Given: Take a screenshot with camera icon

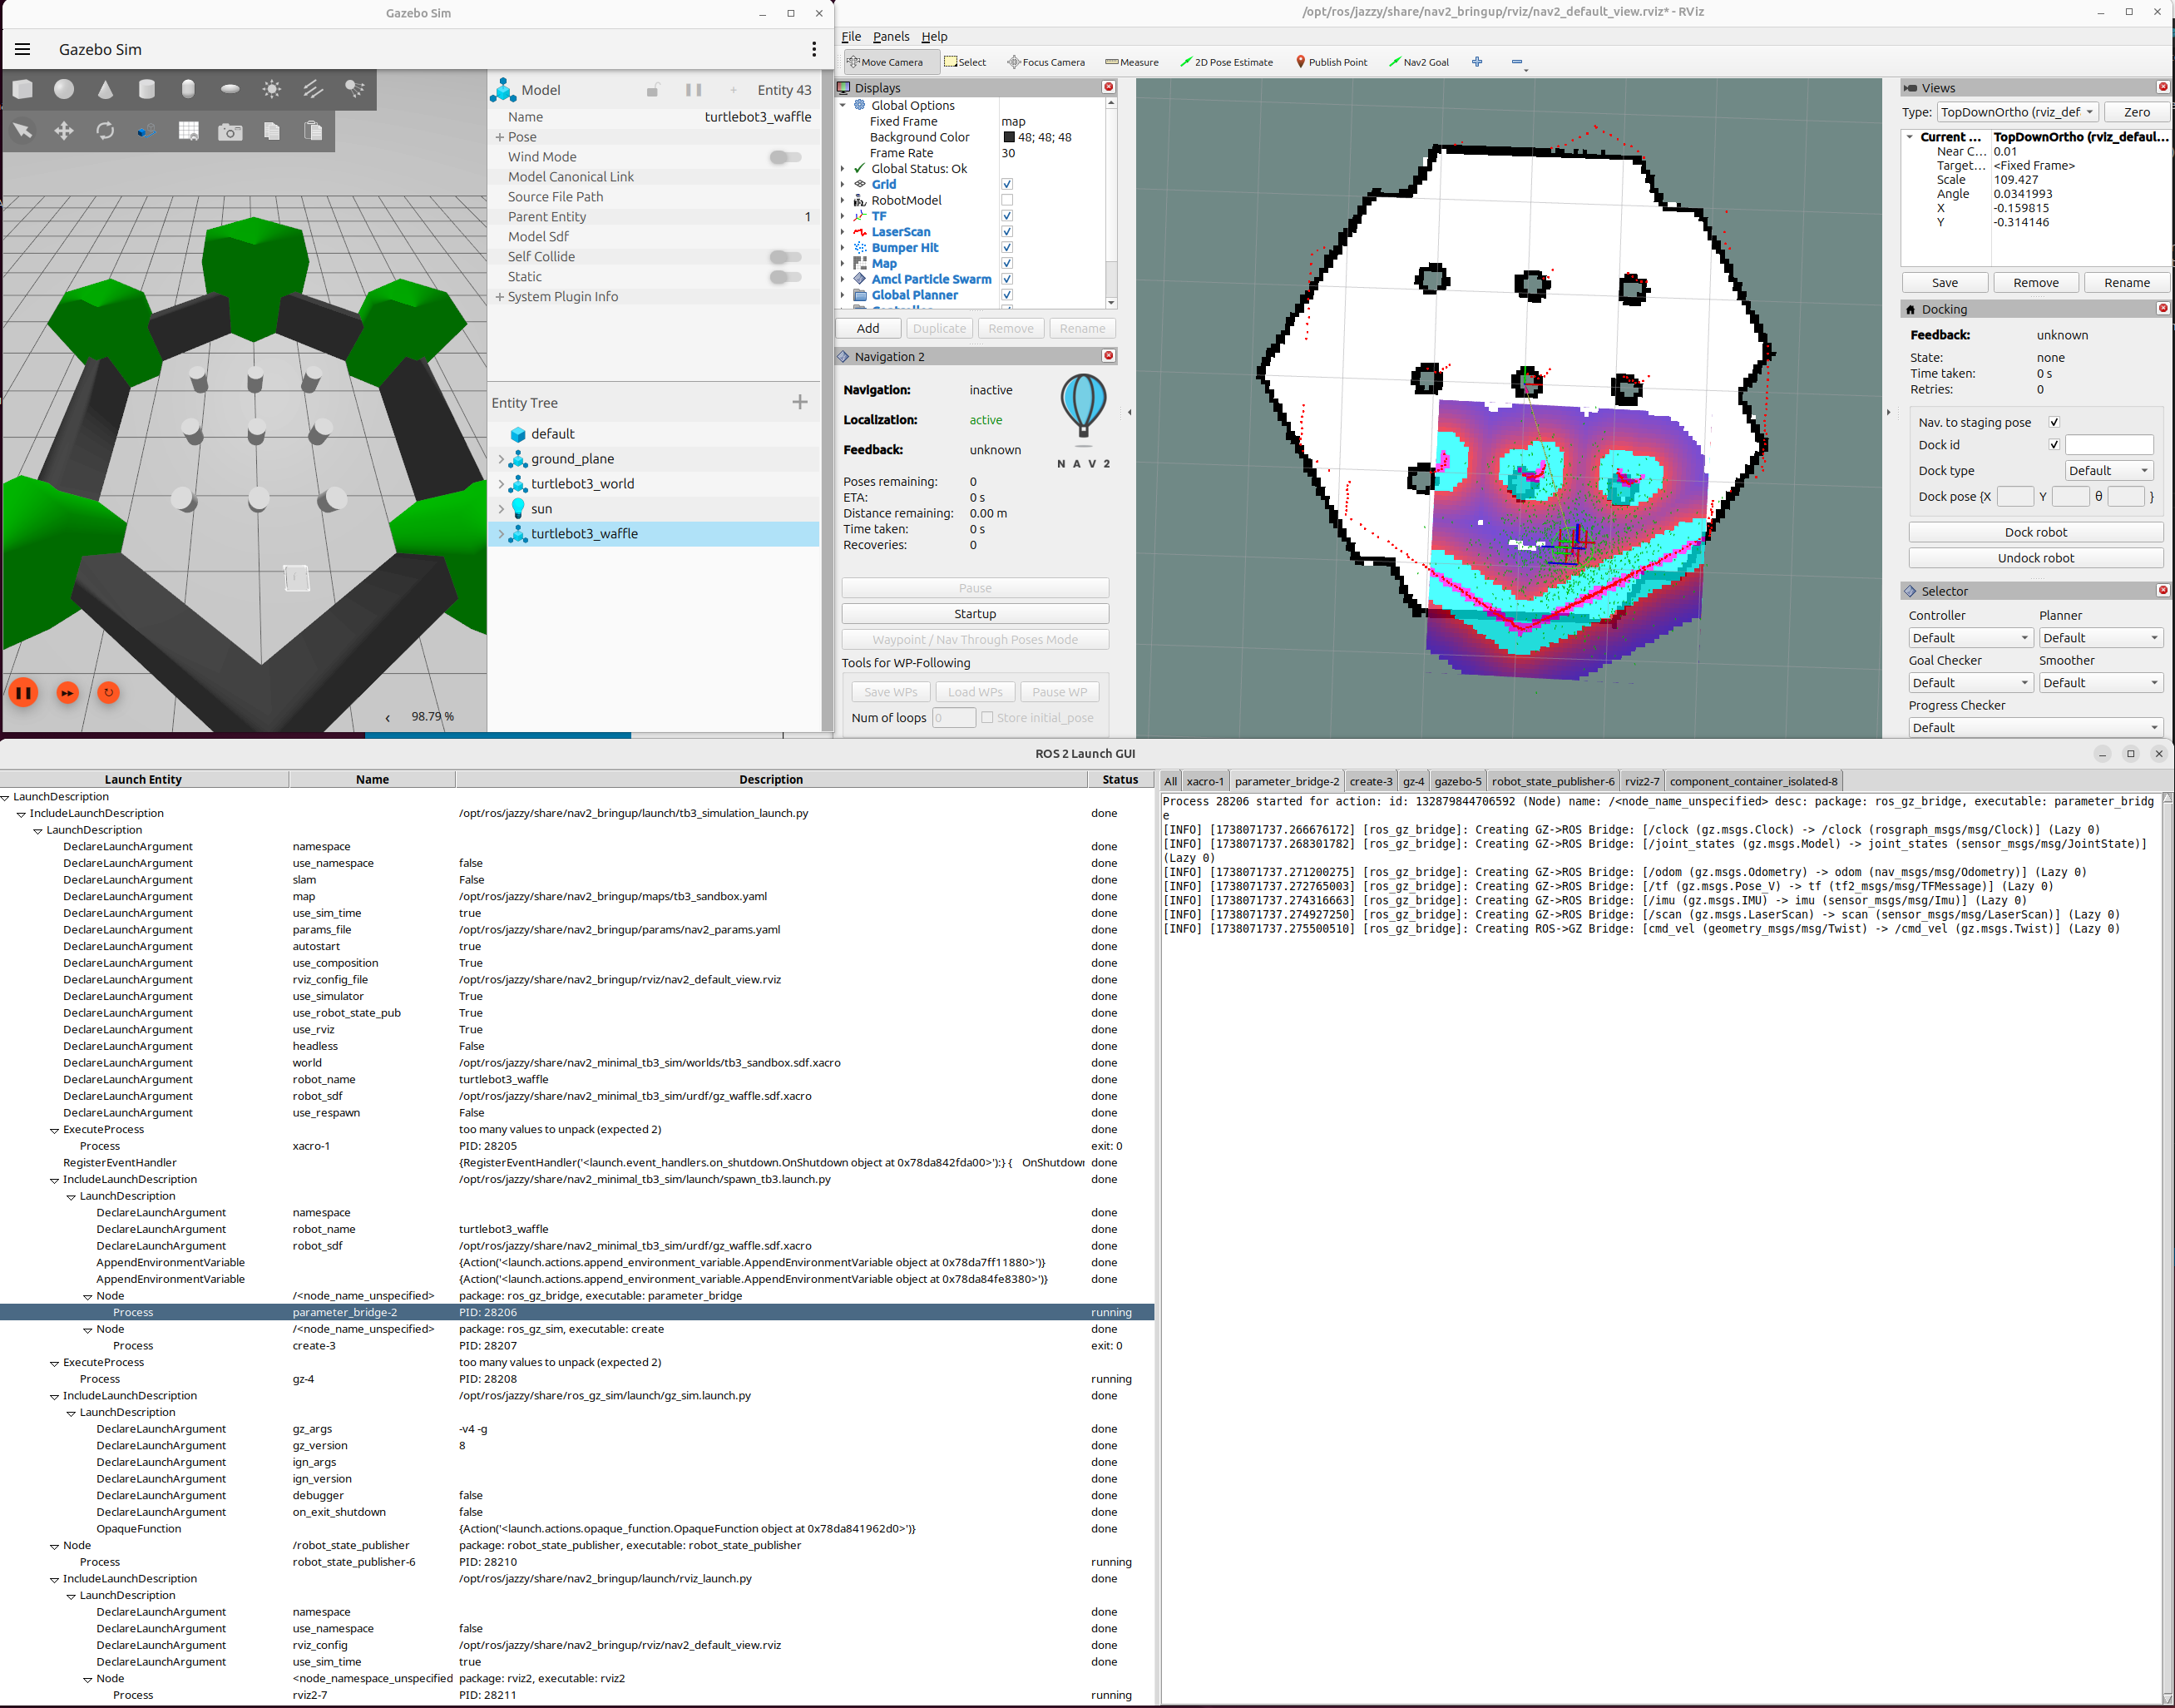Looking at the screenshot, I should [230, 131].
